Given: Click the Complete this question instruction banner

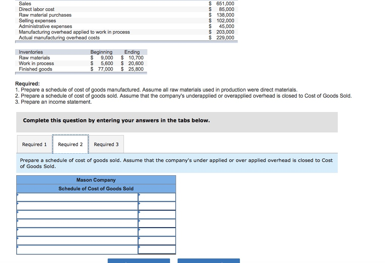Looking at the screenshot, I should tap(177, 122).
